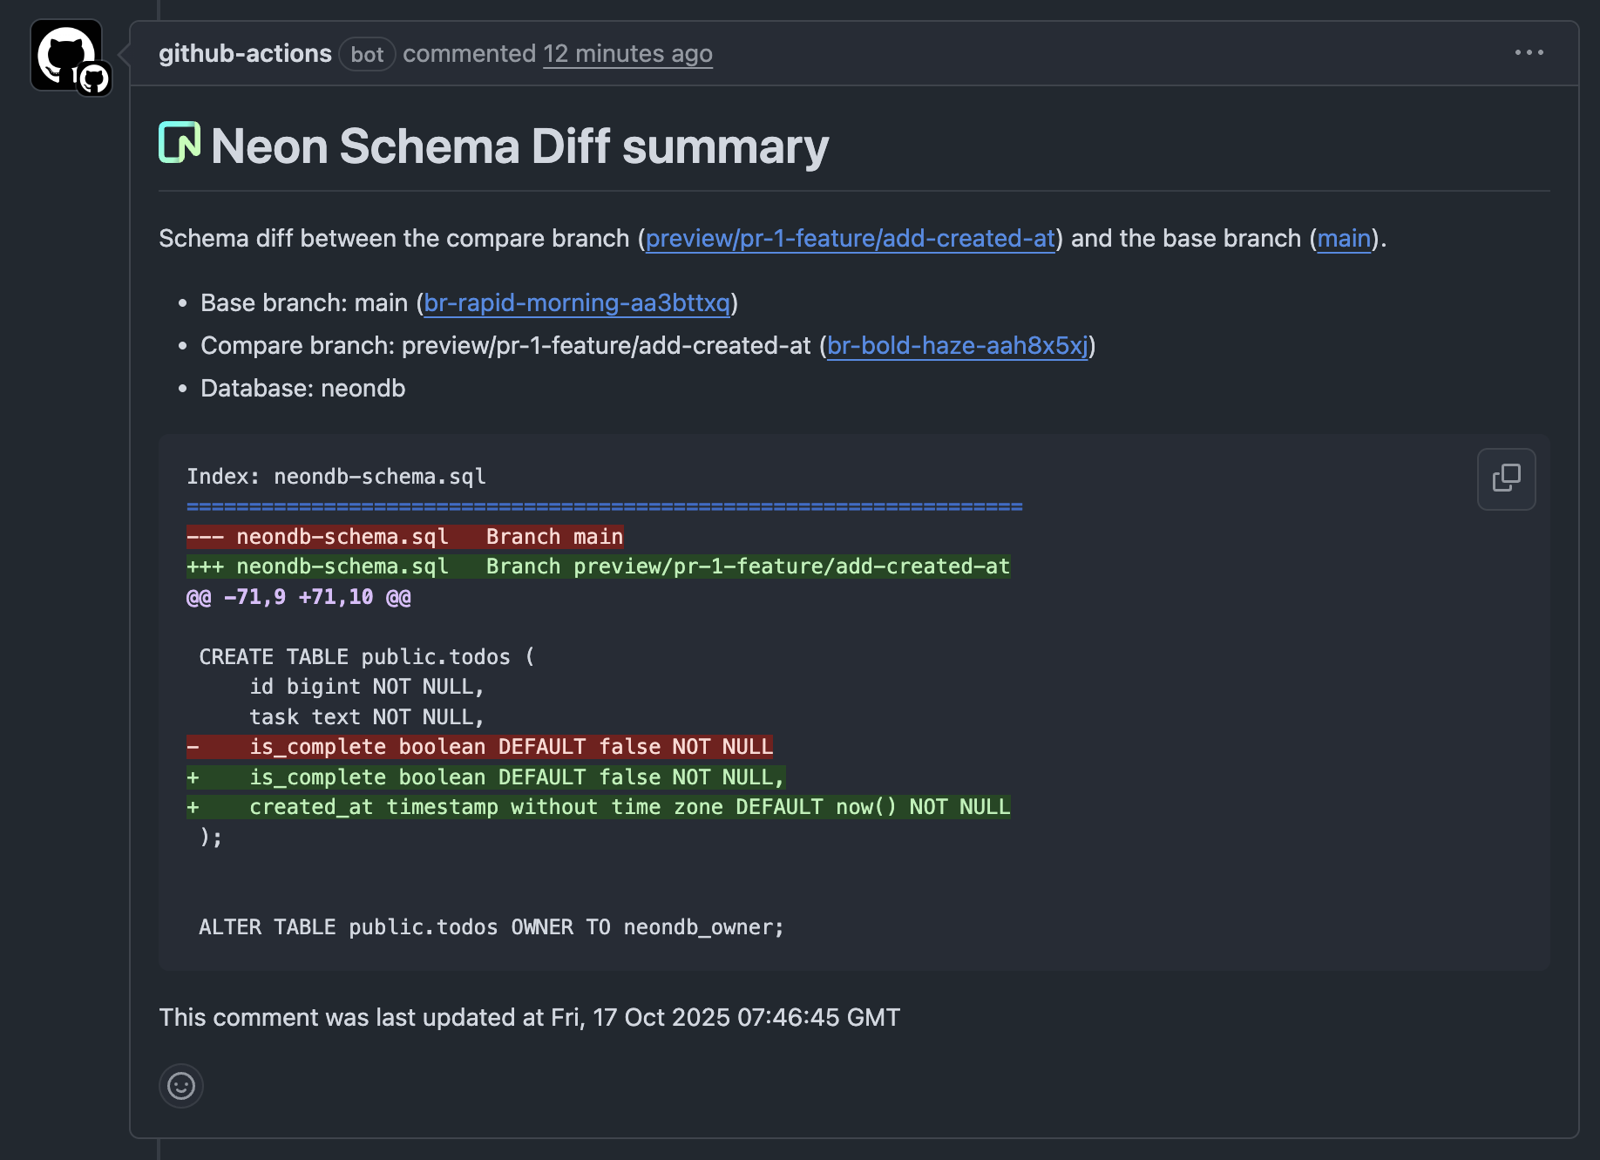Open the br-bold-haze-aah8x5xj branch link
Screen dimensions: 1600x1160
coord(958,345)
